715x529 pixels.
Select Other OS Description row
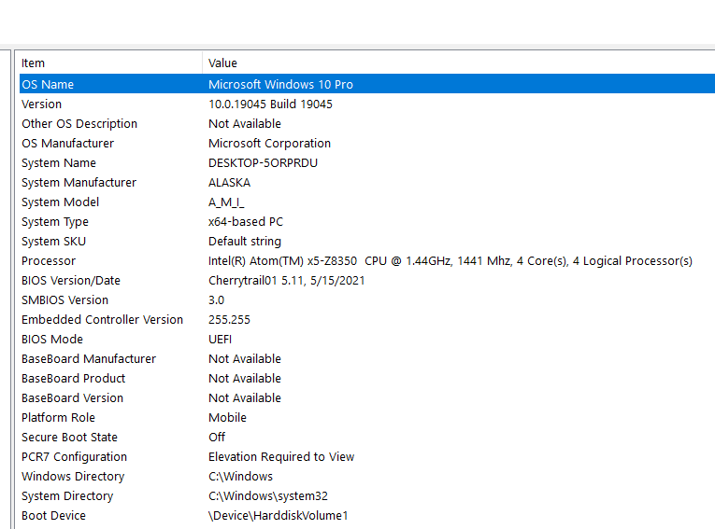point(367,123)
